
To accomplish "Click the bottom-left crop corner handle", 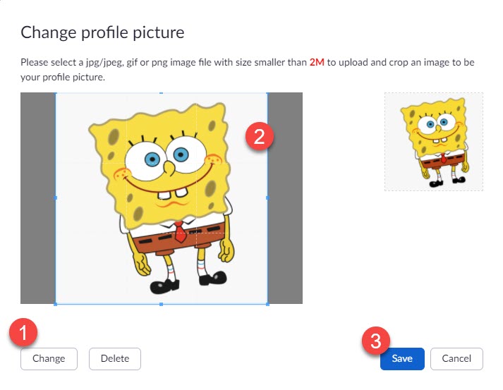I will pos(56,304).
